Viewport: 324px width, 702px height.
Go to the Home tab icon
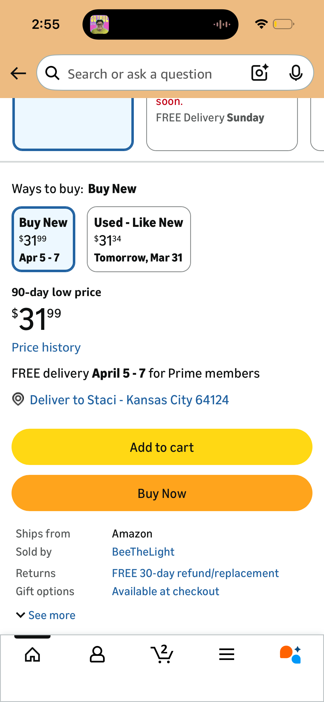(x=32, y=654)
